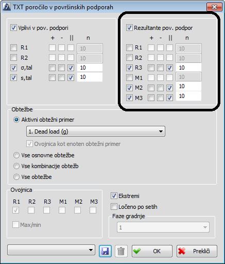This screenshot has height=264, width=225.
Task: Open the Faze gradnje dropdown
Action: (x=163, y=227)
